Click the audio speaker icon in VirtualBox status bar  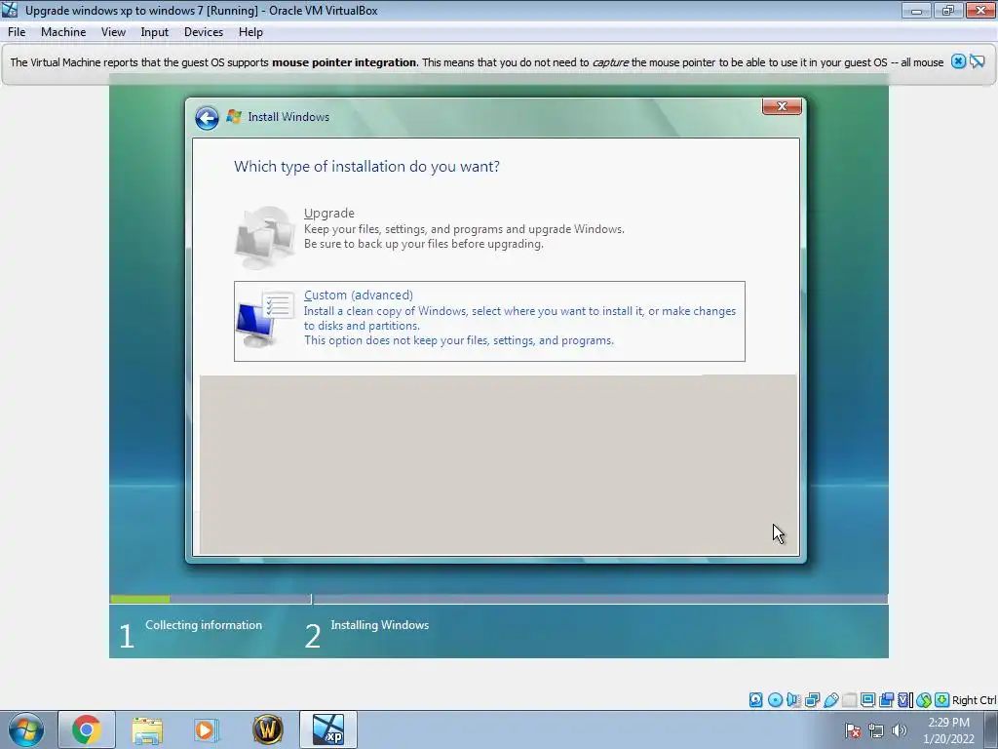pos(793,700)
